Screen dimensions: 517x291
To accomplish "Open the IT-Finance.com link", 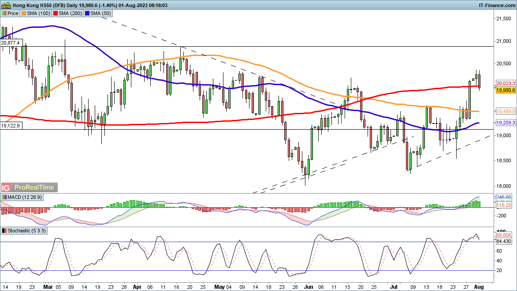I will point(497,5).
